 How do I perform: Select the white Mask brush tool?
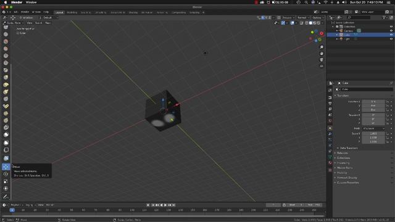coord(6,134)
